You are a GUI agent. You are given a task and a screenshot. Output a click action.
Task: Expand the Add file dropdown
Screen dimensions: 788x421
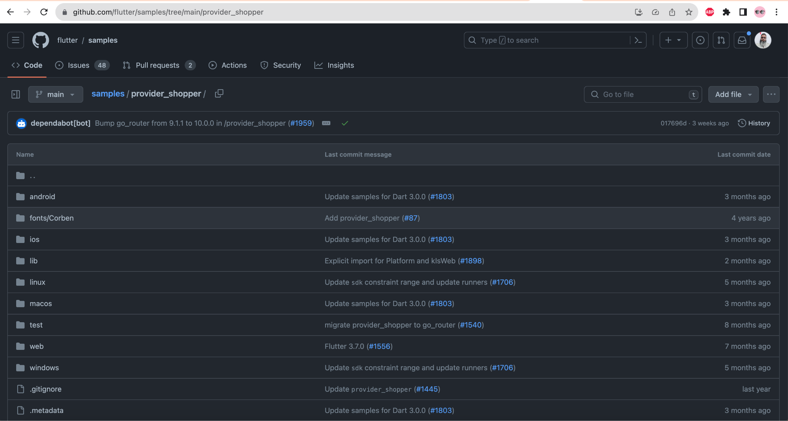(733, 94)
